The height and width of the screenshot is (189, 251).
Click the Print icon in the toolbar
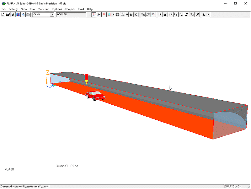tap(28, 15)
